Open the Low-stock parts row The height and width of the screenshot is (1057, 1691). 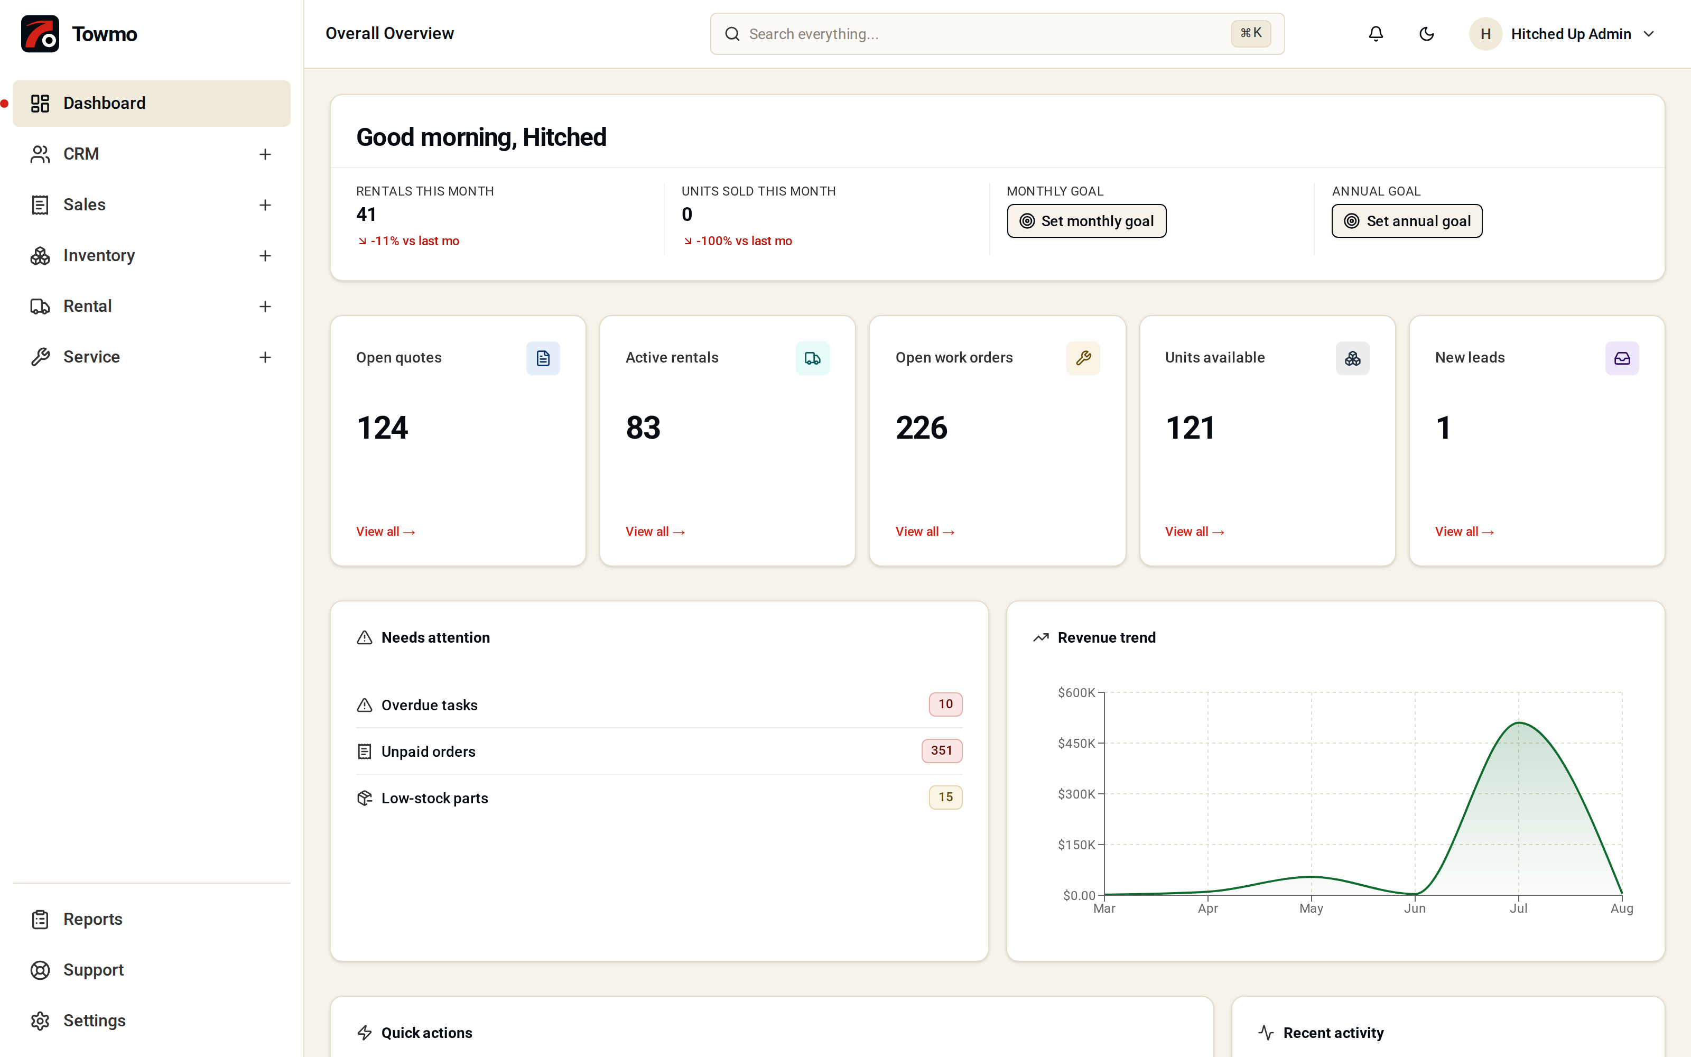coord(659,798)
